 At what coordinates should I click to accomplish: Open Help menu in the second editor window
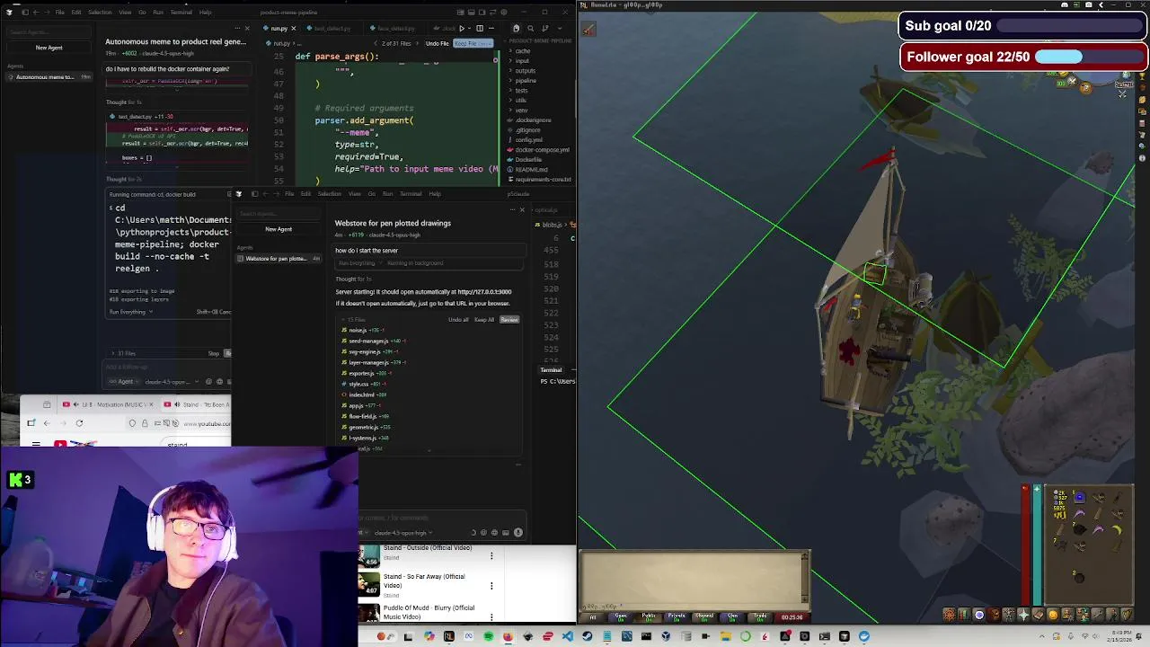pyautogui.click(x=435, y=193)
